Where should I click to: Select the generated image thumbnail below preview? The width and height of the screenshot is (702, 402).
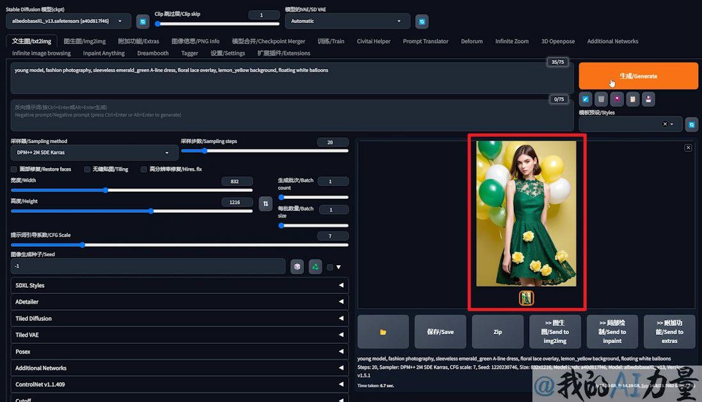[527, 298]
